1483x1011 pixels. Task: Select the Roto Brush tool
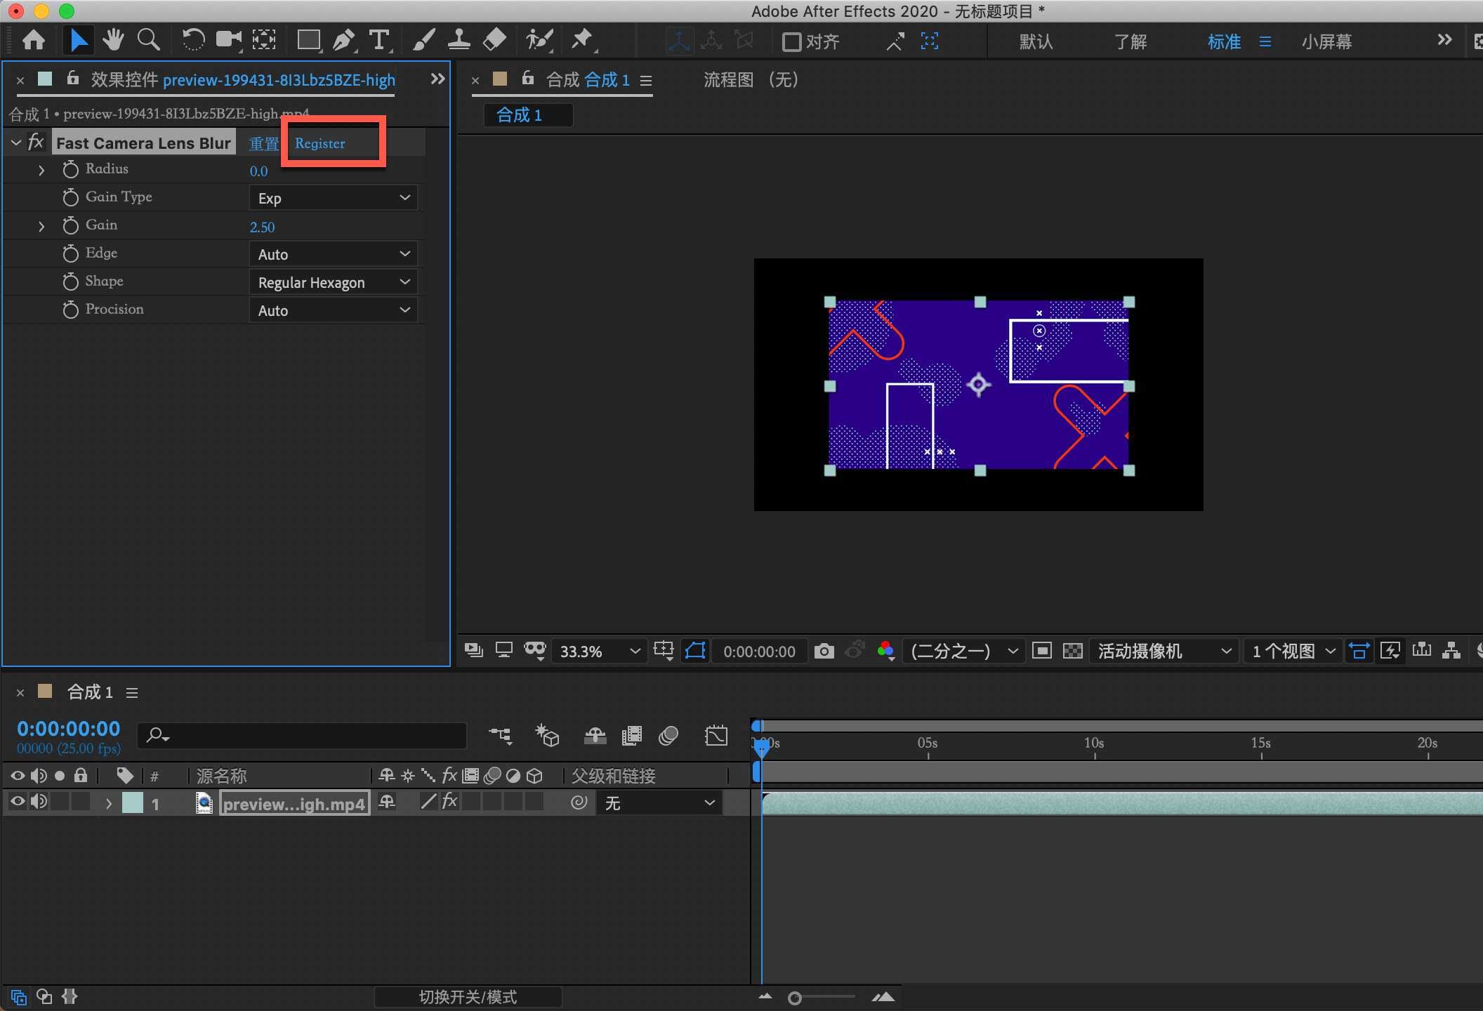coord(539,40)
